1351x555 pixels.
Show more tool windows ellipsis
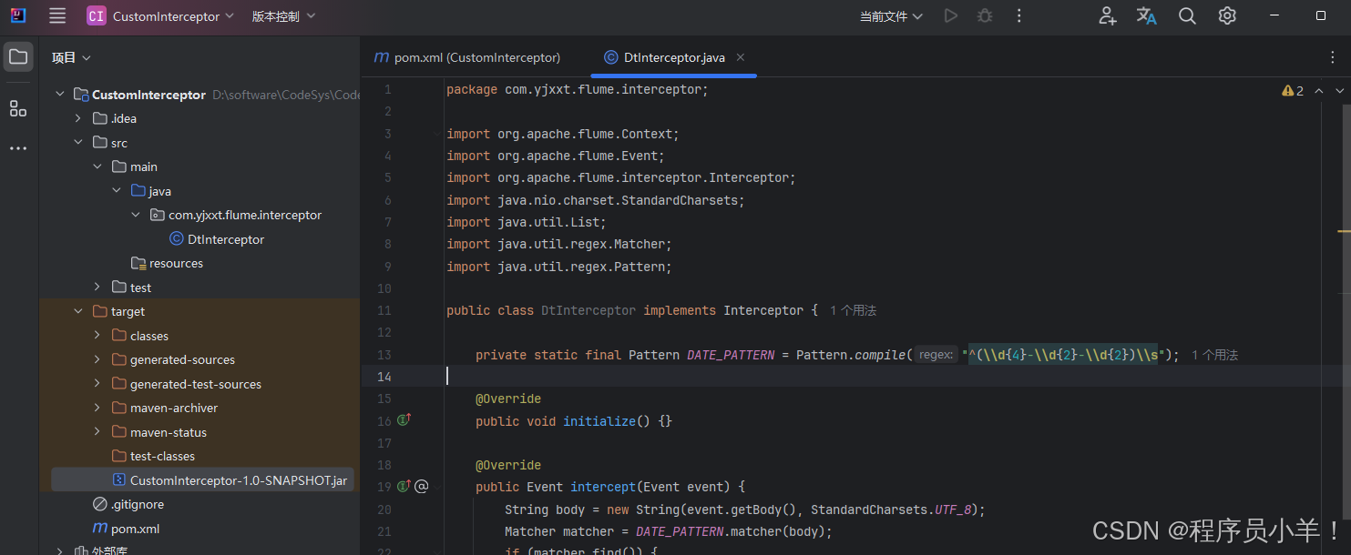point(18,148)
